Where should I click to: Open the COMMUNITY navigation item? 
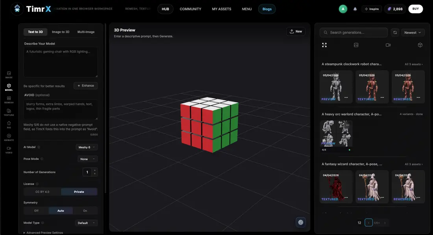pos(191,9)
